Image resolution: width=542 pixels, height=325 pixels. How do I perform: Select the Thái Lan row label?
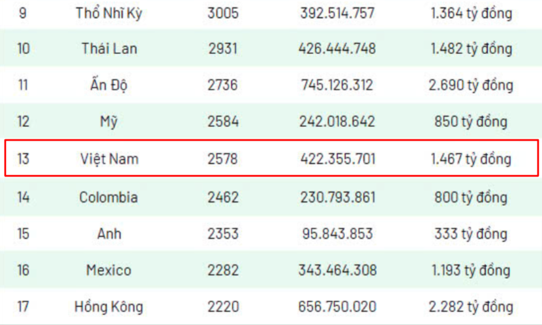click(109, 48)
